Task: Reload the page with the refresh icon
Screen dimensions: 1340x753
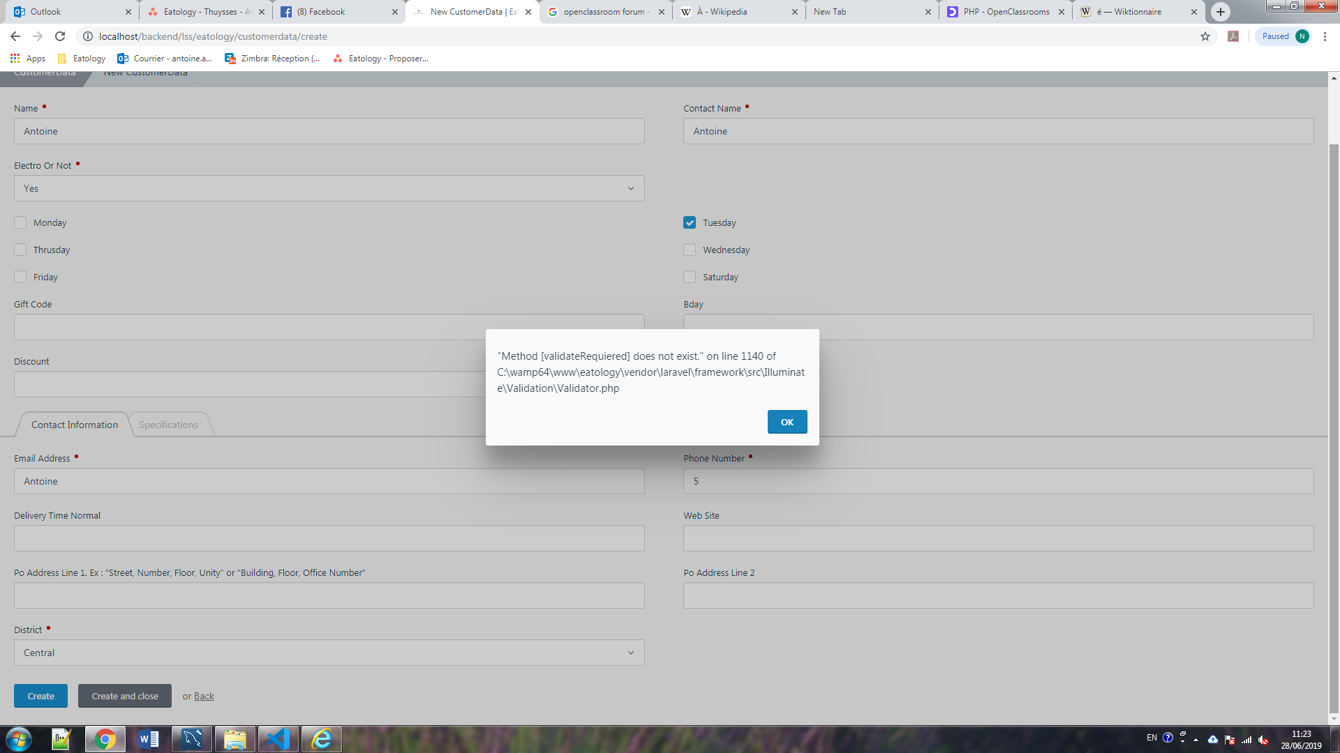Action: pyautogui.click(x=60, y=36)
